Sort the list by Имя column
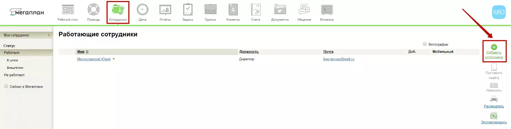The image size is (511, 129). pos(81,52)
